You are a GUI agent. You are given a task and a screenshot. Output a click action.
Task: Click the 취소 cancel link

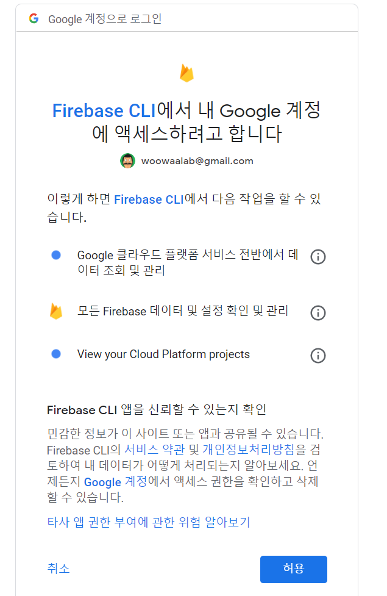tap(59, 569)
